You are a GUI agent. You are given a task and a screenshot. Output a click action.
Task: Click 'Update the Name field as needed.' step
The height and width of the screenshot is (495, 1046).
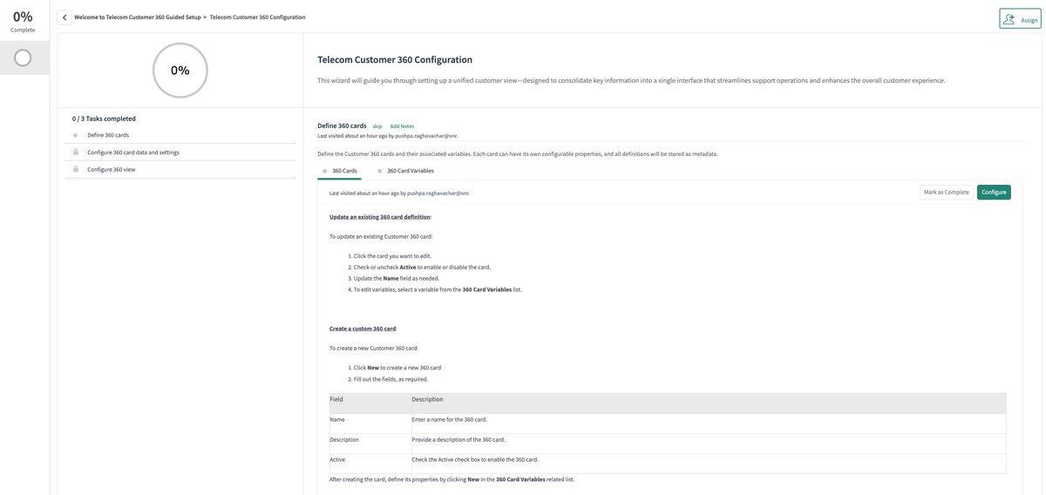pyautogui.click(x=397, y=278)
